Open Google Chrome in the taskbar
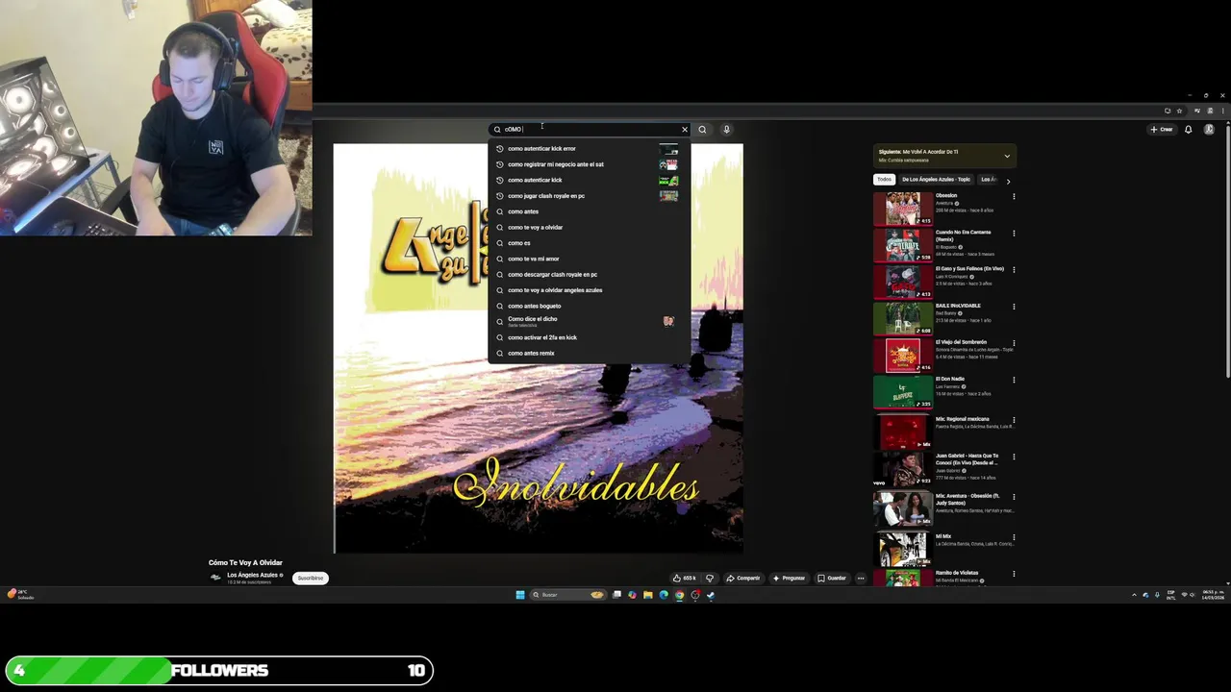 (679, 595)
